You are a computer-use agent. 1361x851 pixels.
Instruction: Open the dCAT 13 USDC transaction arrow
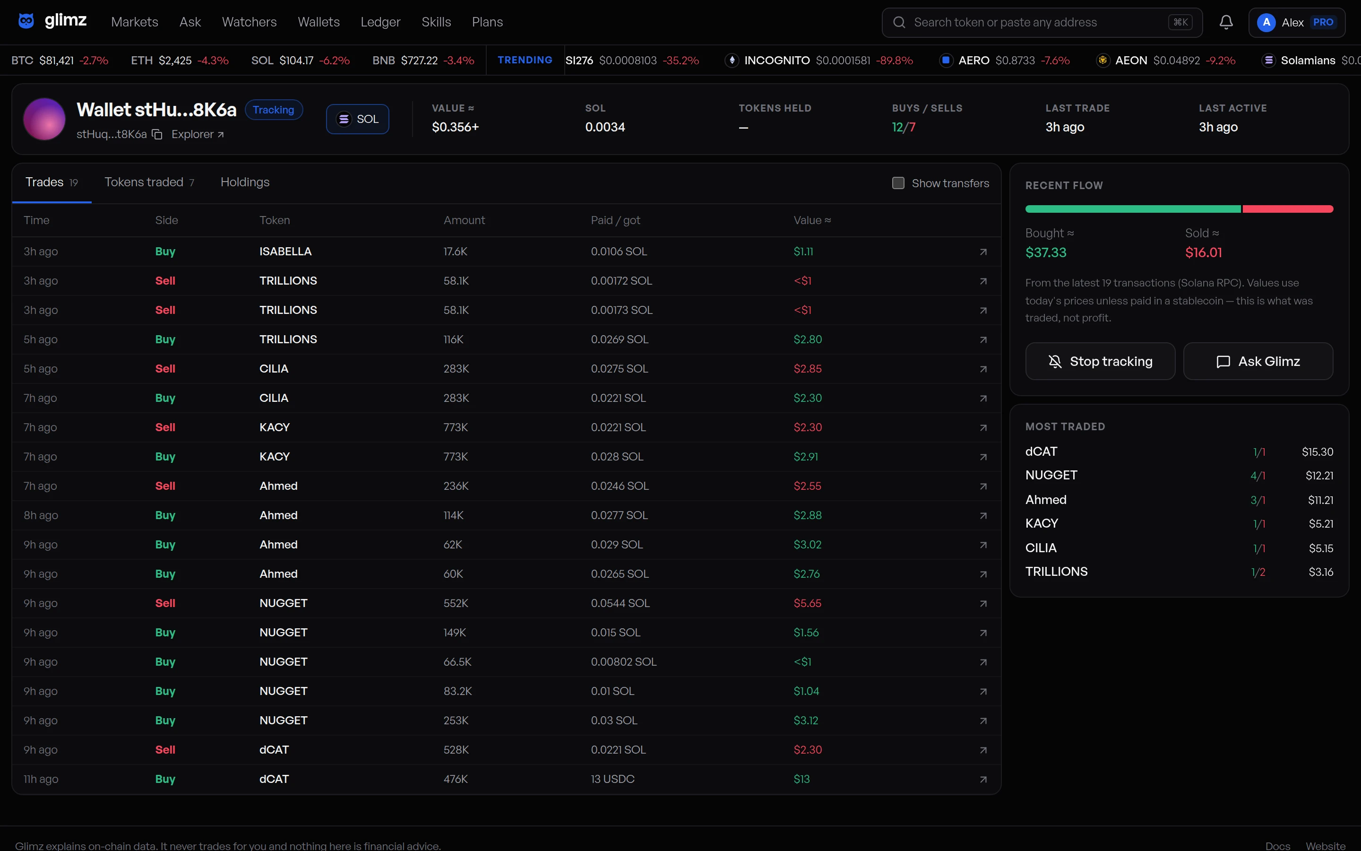click(983, 779)
